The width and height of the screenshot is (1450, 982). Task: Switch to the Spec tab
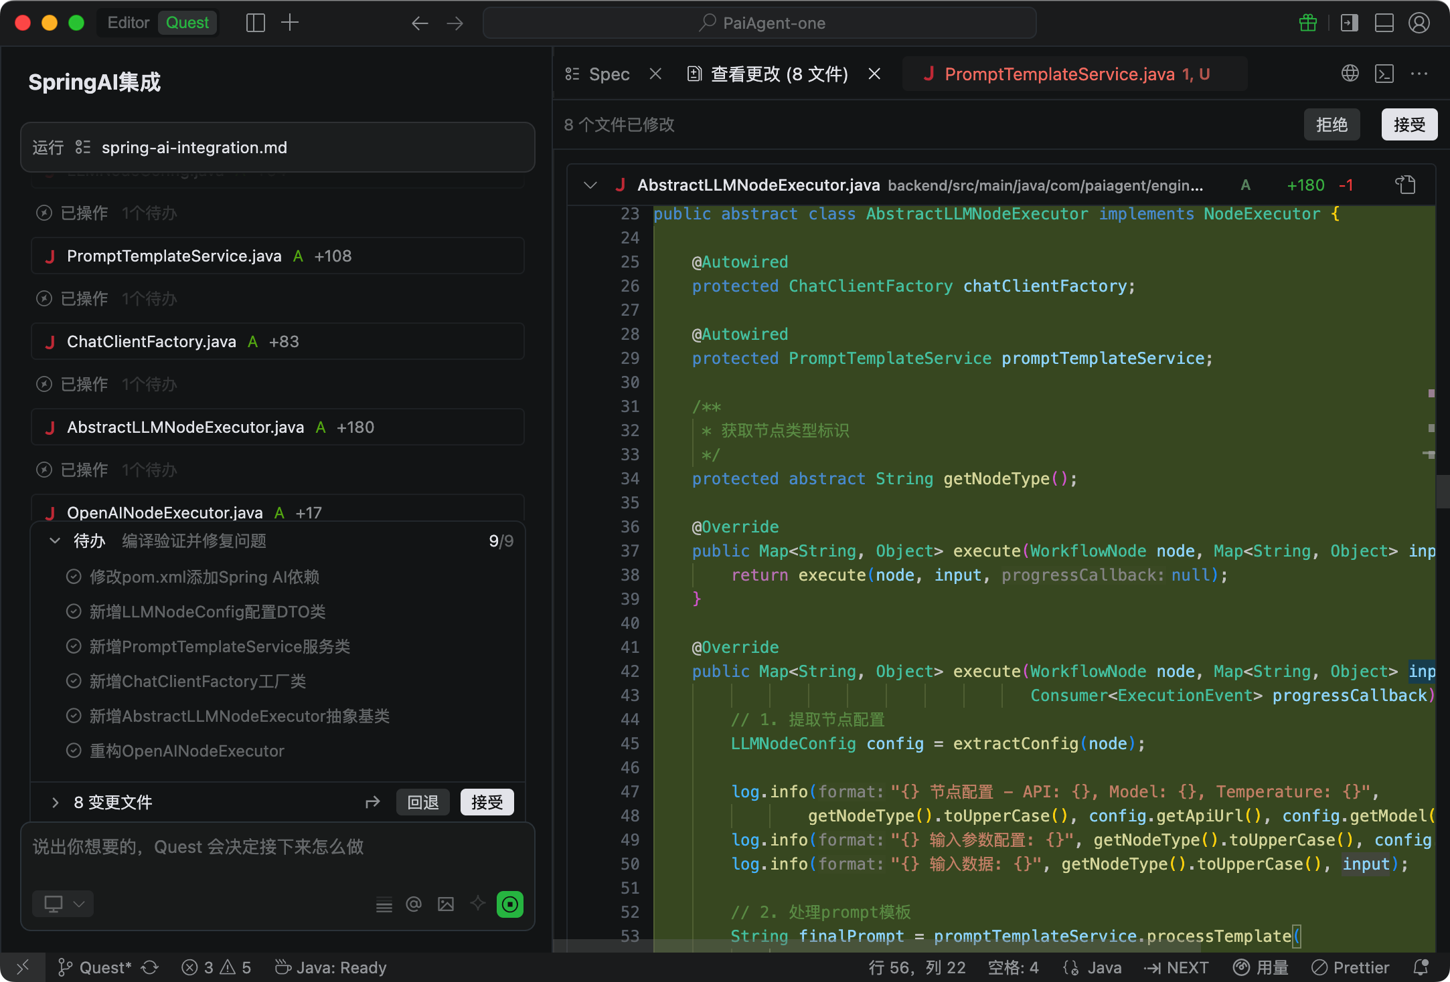pyautogui.click(x=608, y=74)
